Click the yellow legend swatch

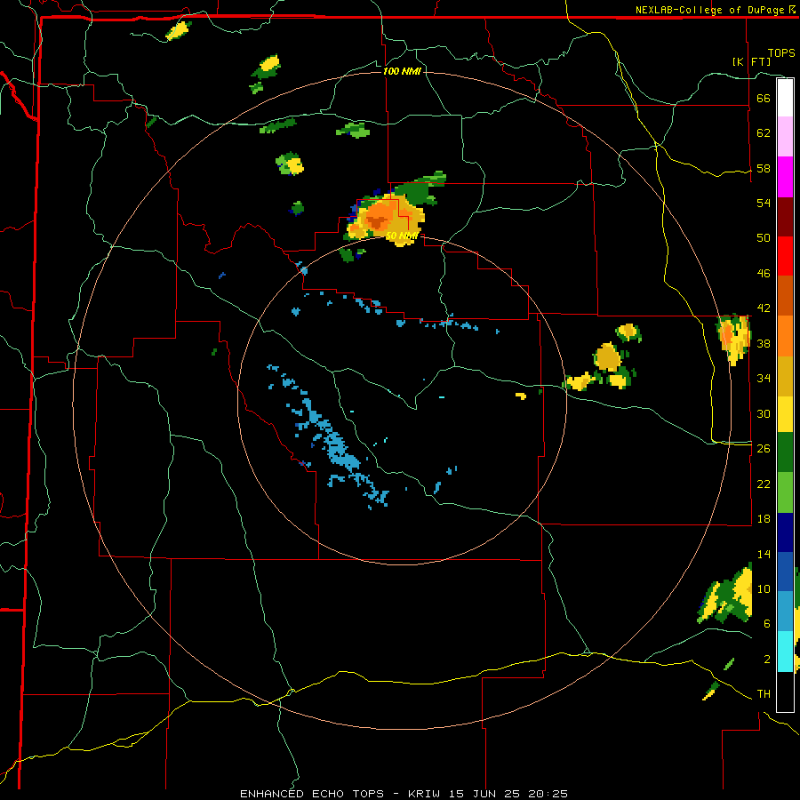(785, 414)
